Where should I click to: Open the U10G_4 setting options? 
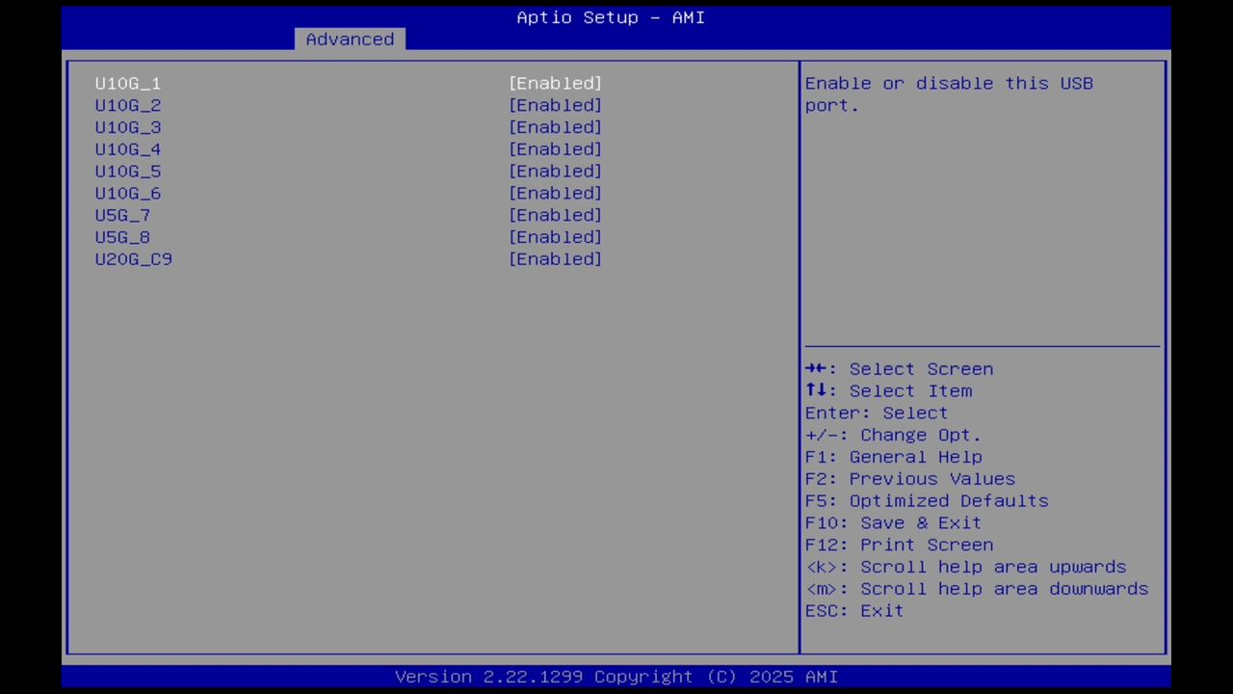(x=555, y=148)
